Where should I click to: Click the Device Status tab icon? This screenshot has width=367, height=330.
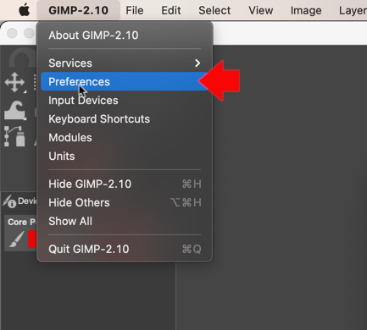pyautogui.click(x=9, y=201)
